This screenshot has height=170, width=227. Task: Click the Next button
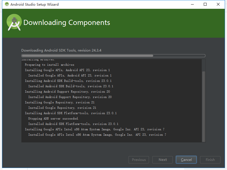coord(163,160)
